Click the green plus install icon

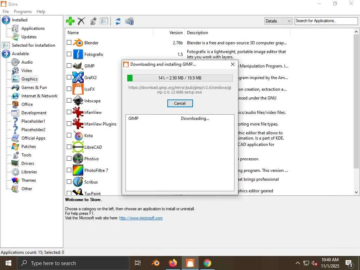(x=70, y=21)
